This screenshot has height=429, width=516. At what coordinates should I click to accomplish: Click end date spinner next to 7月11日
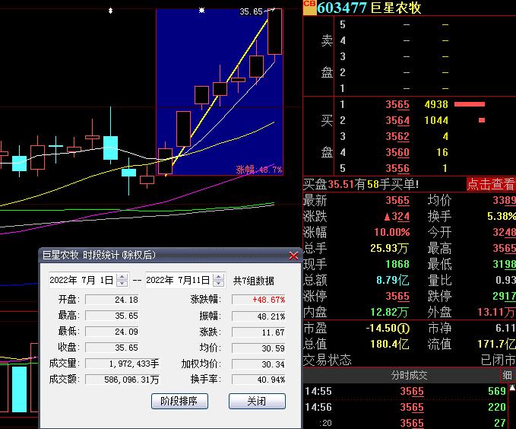point(218,280)
